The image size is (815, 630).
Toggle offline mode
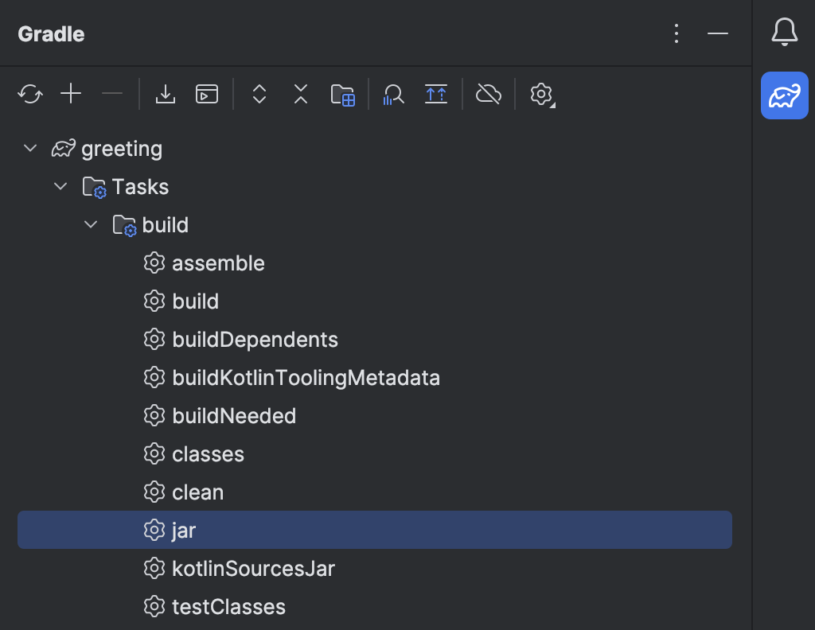click(488, 94)
